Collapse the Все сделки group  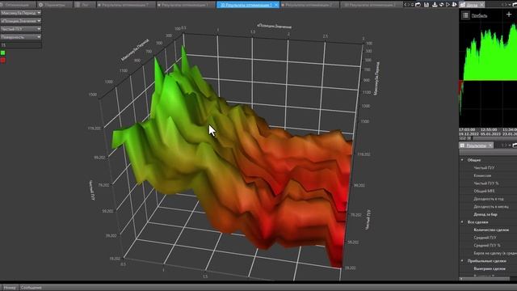click(462, 222)
